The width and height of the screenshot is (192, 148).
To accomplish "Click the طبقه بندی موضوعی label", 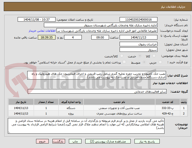I will coord(174,56).
